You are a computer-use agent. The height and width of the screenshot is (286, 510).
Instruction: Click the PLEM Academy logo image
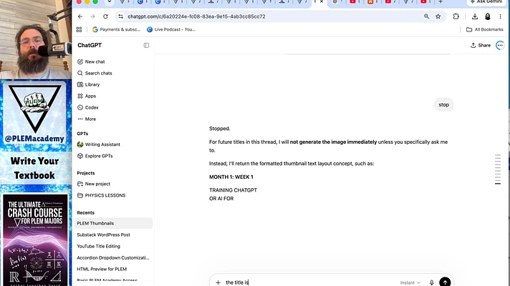click(34, 113)
